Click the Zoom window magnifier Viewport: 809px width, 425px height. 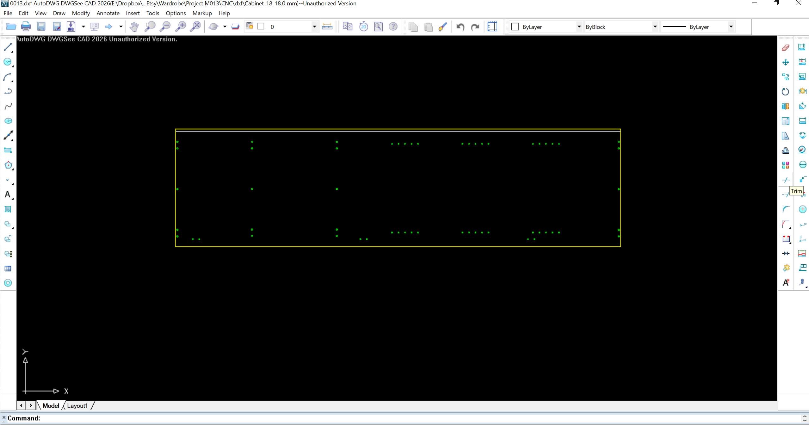click(x=150, y=27)
